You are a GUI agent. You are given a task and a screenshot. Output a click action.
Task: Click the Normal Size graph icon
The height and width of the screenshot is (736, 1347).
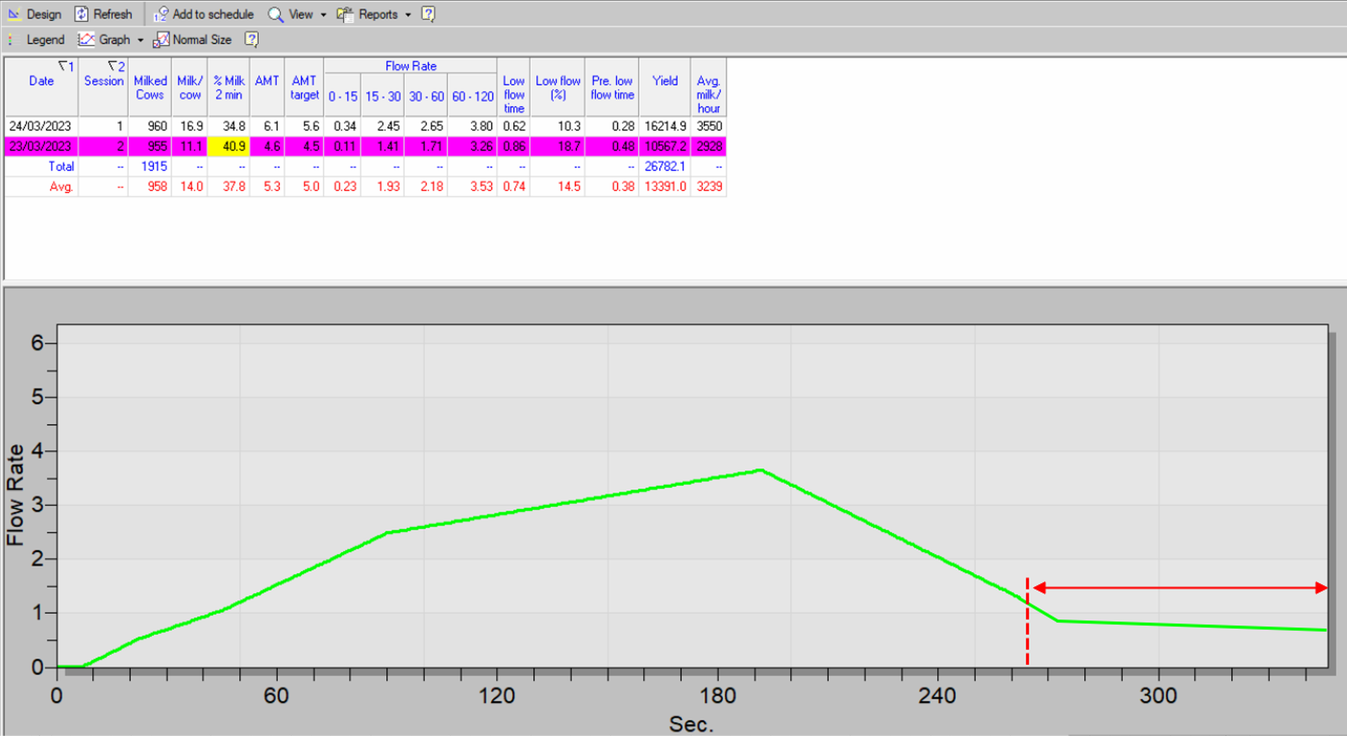tap(161, 39)
